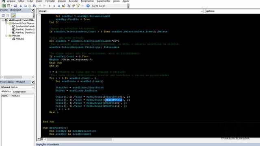Select Planilha1 sheet object
The image size is (260, 146).
coord(25,30)
